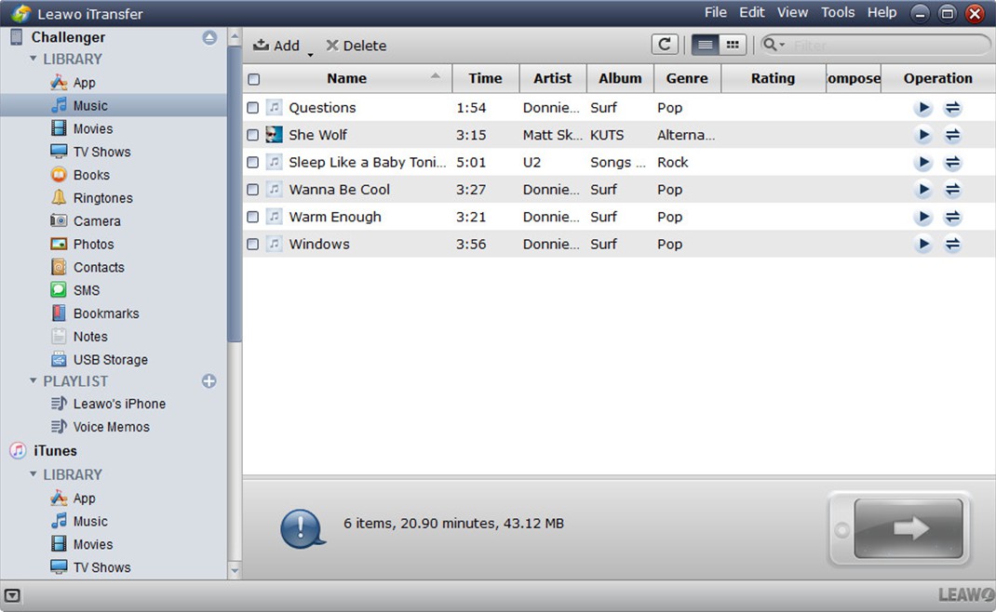Click the Delete button
Viewport: 996px width, 612px height.
point(357,46)
